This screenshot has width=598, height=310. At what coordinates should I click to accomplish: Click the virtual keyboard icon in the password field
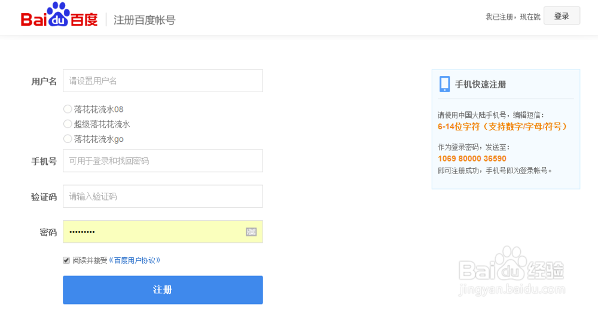[251, 232]
